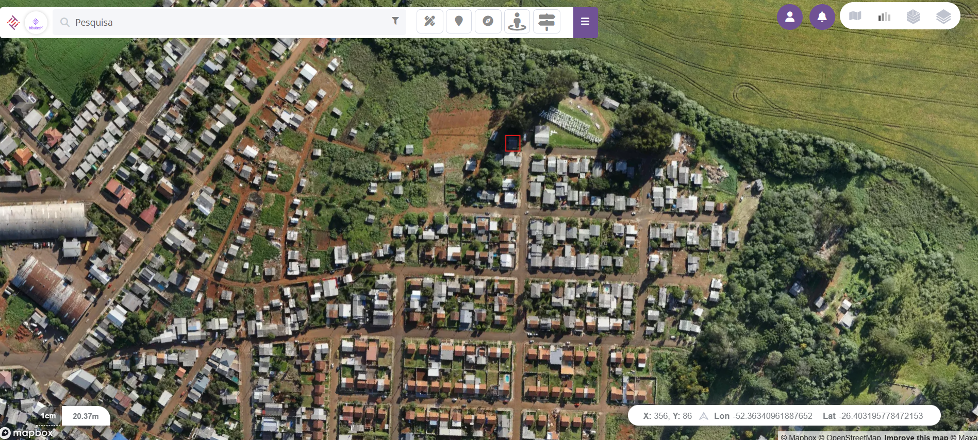Open the user profile account button
The image size is (978, 440).
(x=790, y=17)
